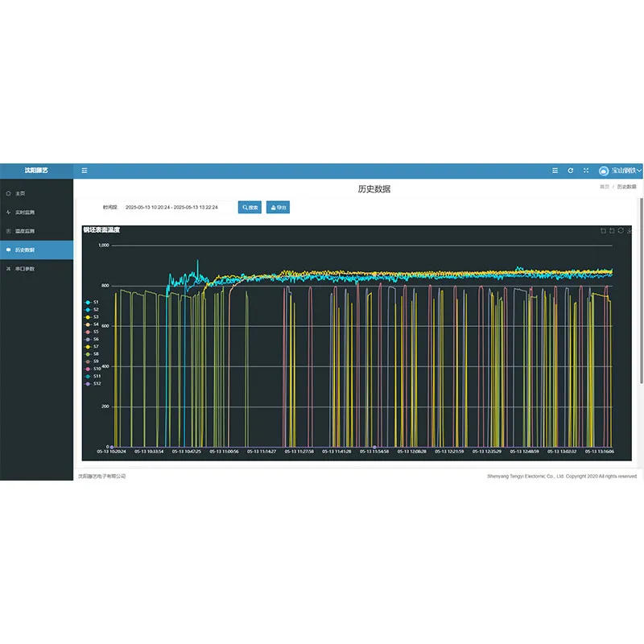Go to 串口参数 in the sidebar
The height and width of the screenshot is (644, 644).
pyautogui.click(x=25, y=269)
